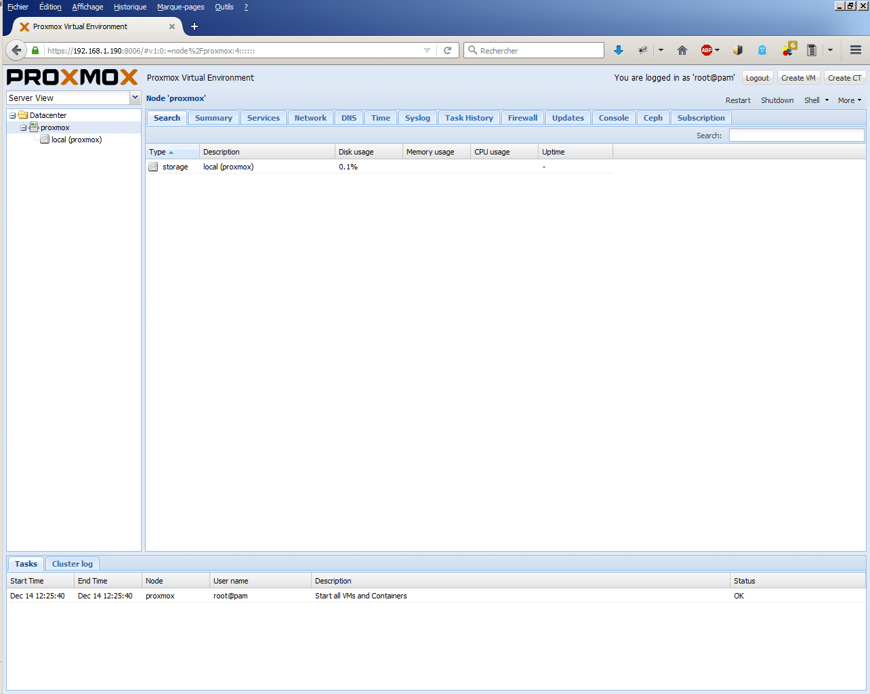Select the Search tab
This screenshot has height=694, width=870.
[x=167, y=118]
